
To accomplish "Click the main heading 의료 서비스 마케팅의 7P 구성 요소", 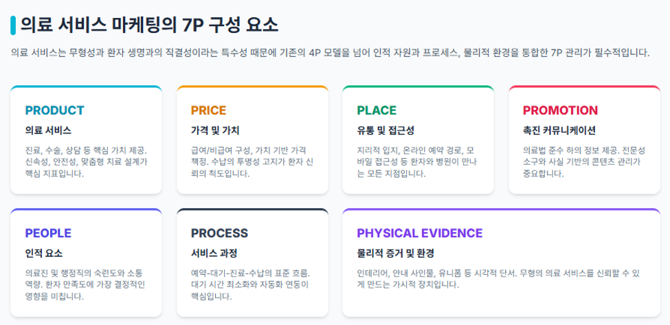I will tap(150, 25).
